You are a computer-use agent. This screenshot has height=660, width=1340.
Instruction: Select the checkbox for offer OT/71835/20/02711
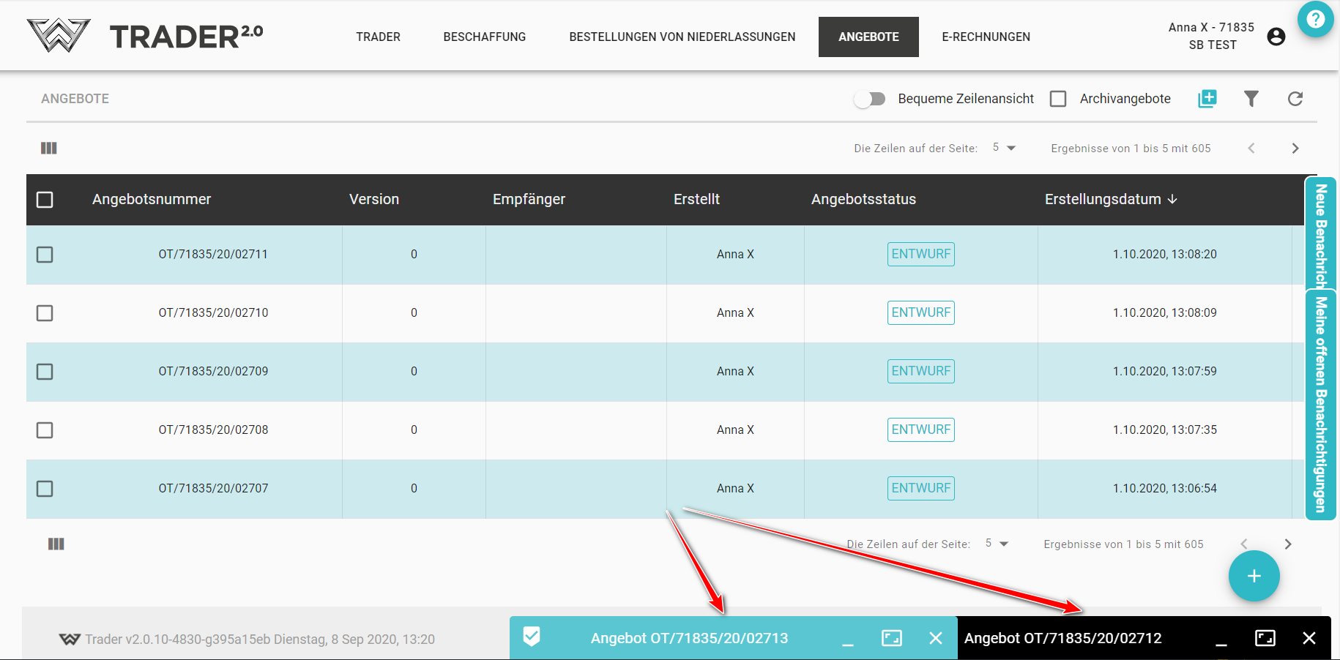click(45, 255)
